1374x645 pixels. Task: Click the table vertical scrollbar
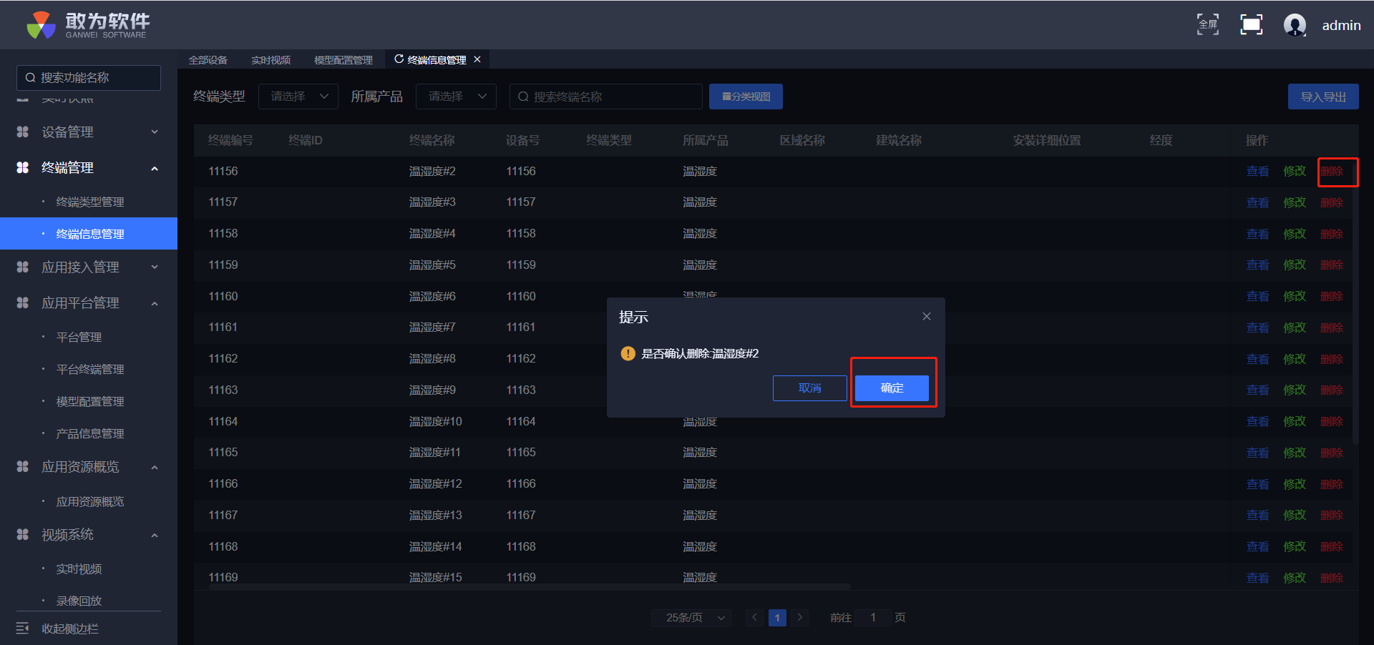point(1355,300)
